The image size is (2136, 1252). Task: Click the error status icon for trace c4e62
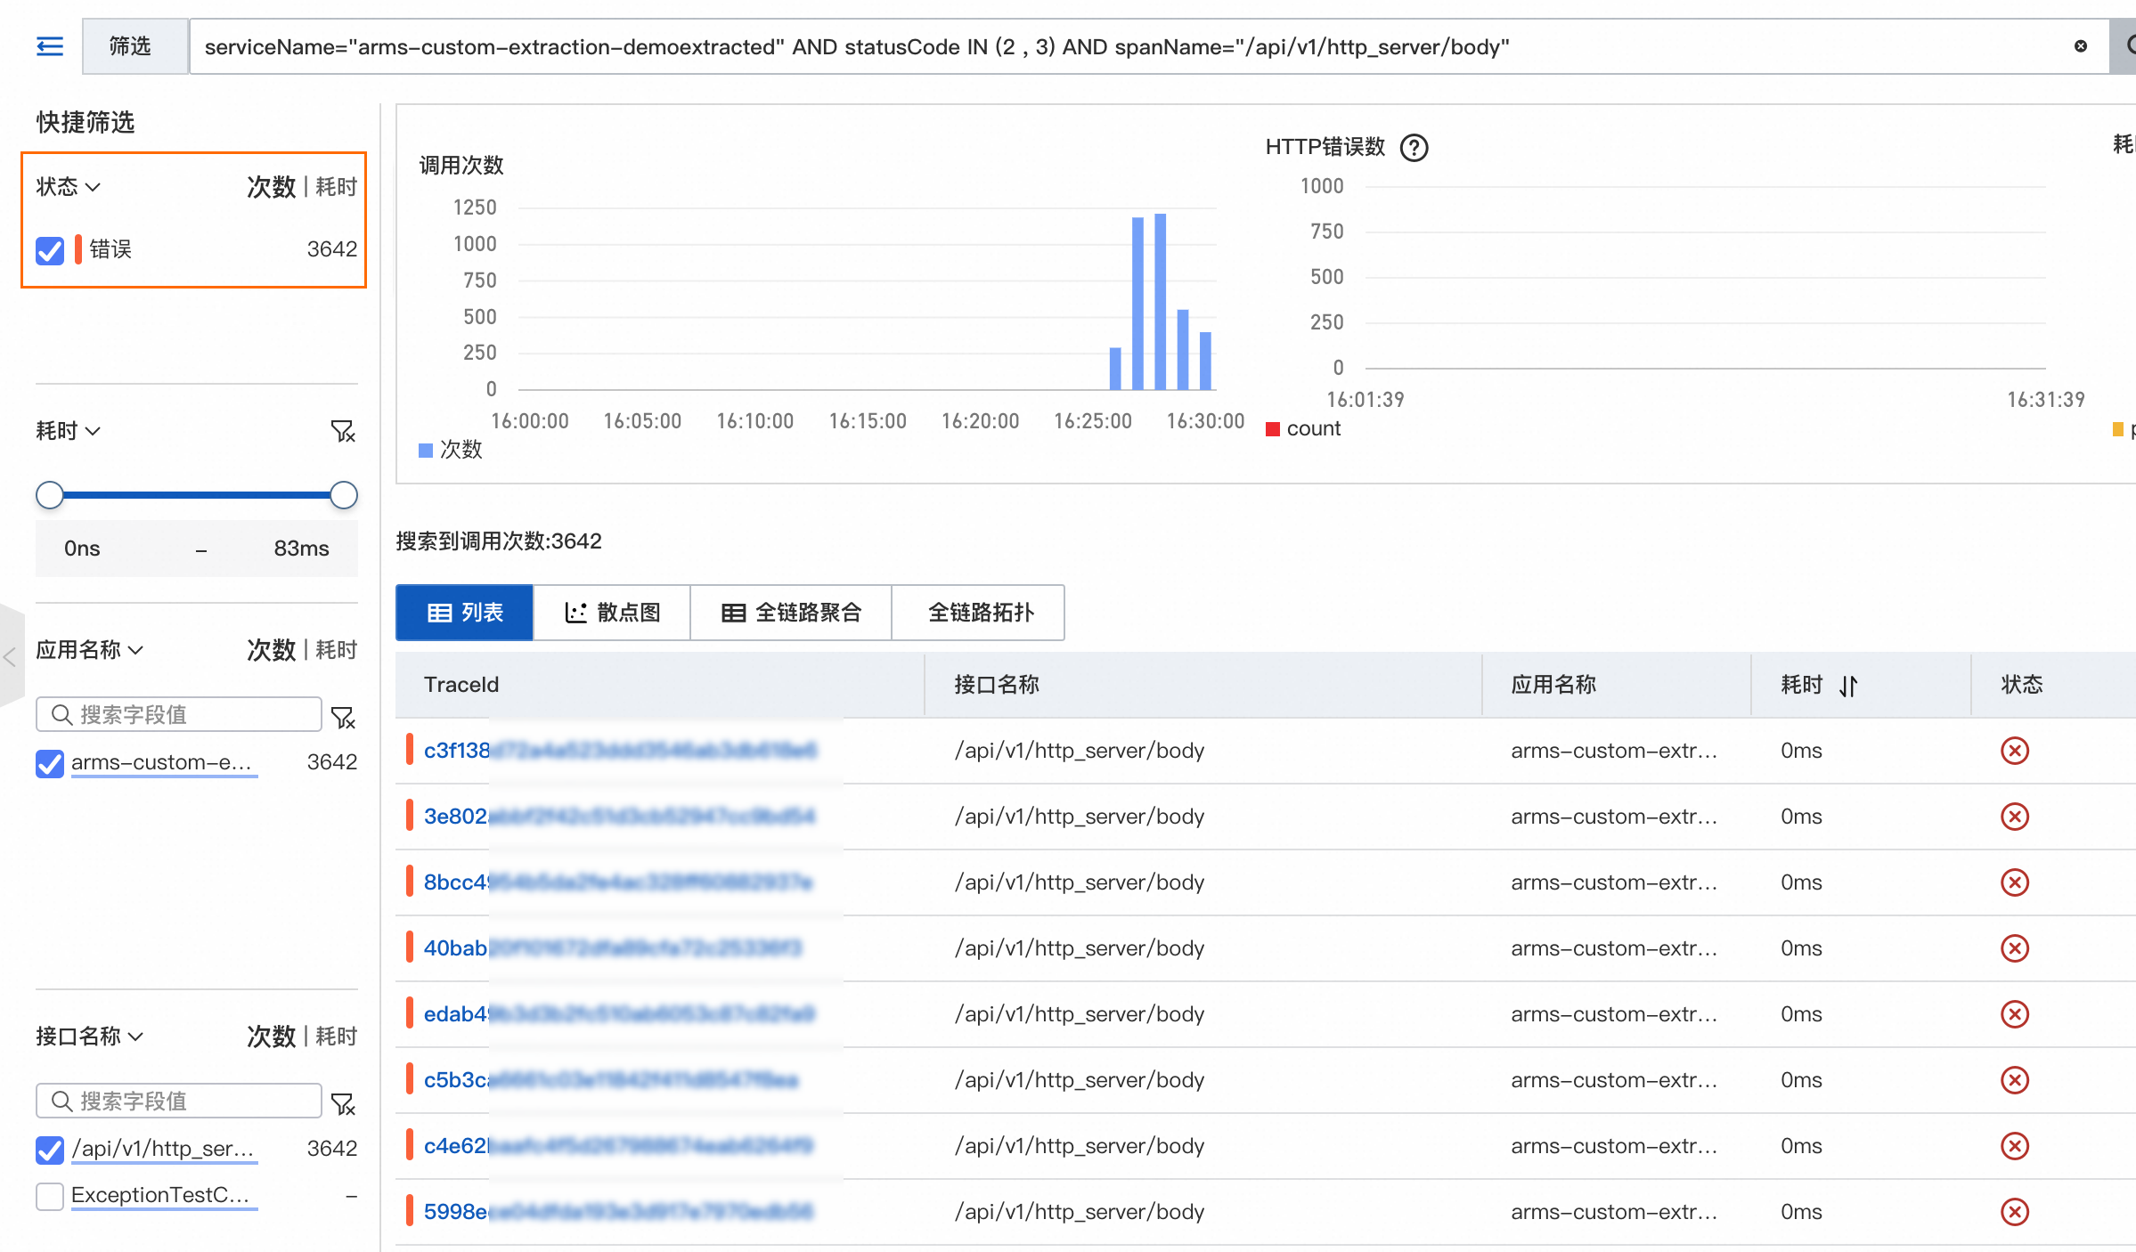[2015, 1146]
